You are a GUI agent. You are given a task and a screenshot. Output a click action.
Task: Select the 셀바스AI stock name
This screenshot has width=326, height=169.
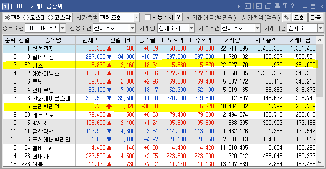(x=43, y=148)
